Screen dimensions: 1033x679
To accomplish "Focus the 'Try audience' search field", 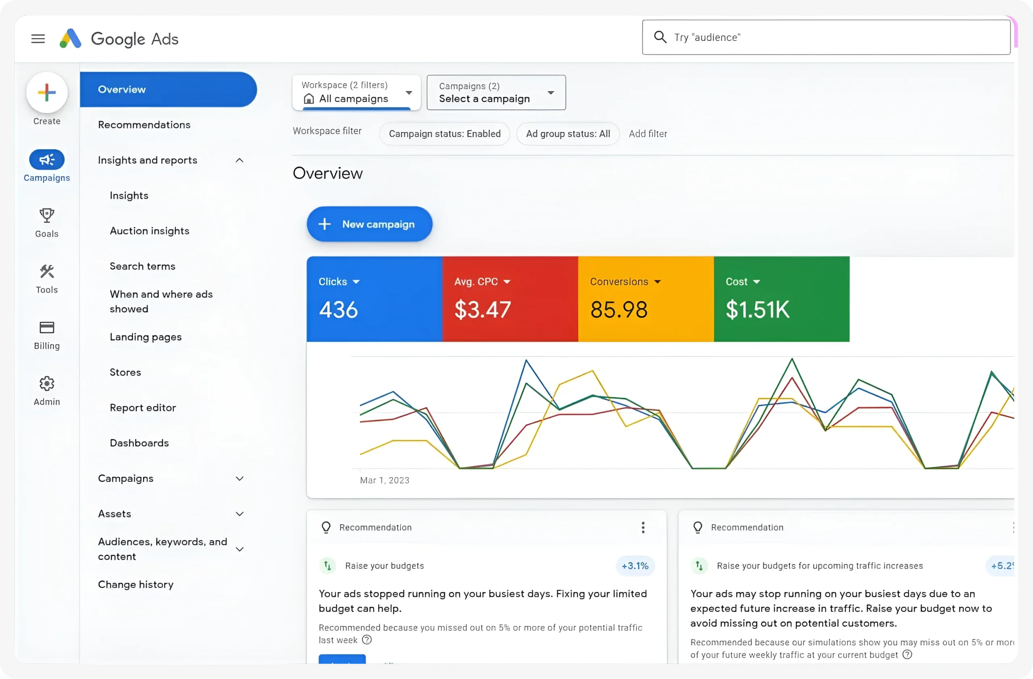I will 826,37.
